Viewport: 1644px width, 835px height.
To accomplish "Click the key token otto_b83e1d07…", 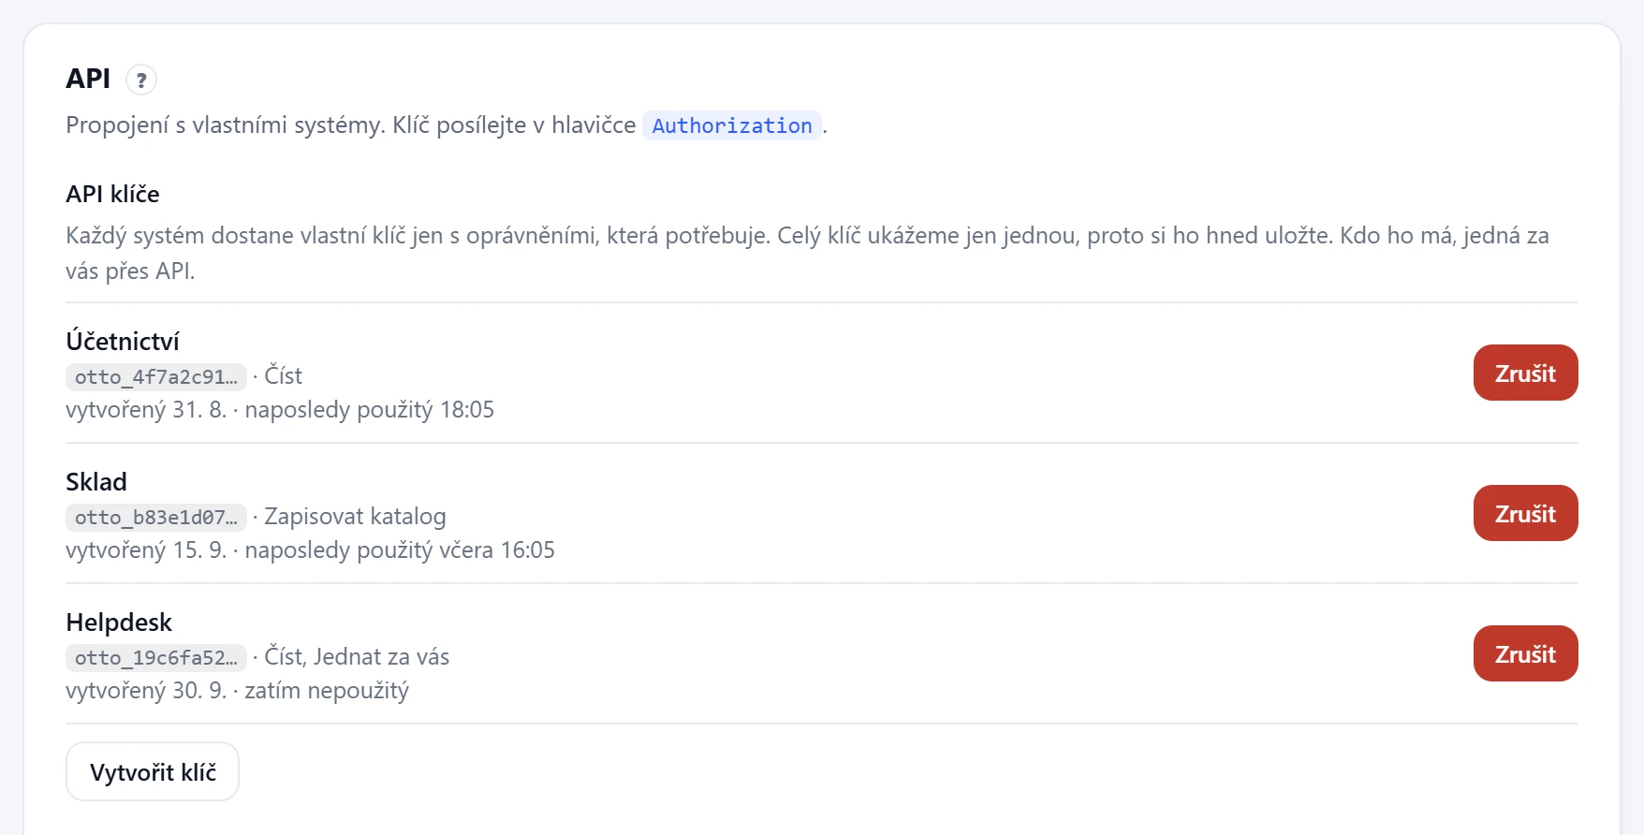I will click(x=156, y=517).
